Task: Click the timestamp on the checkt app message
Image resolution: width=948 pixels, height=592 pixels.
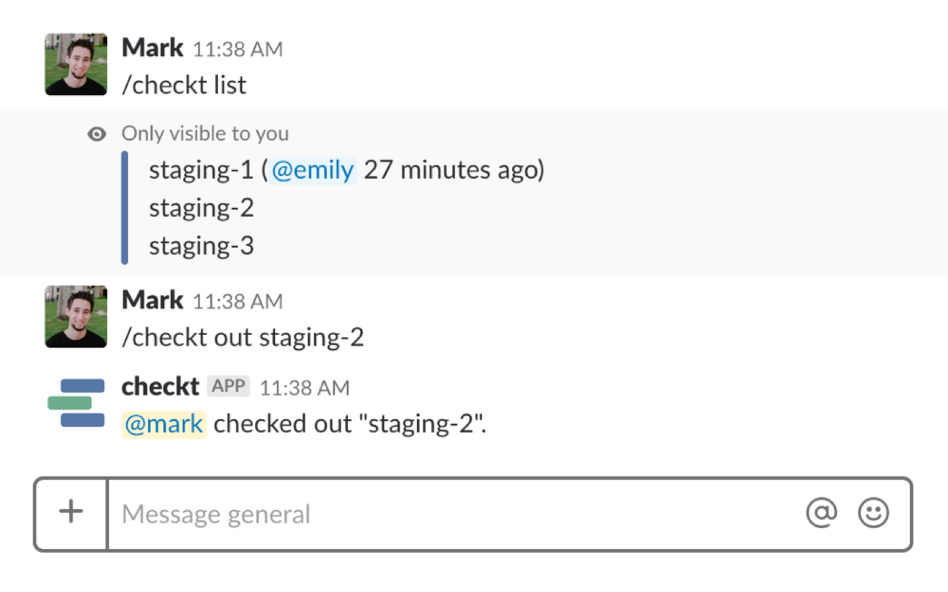Action: (305, 388)
